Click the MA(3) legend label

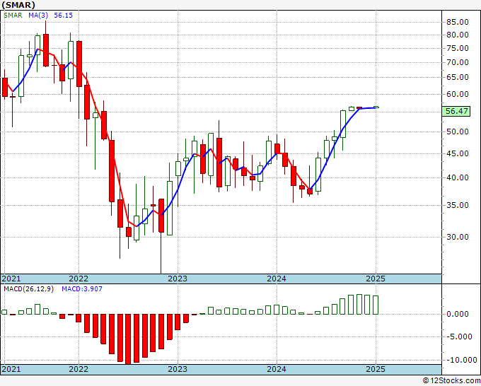click(38, 16)
